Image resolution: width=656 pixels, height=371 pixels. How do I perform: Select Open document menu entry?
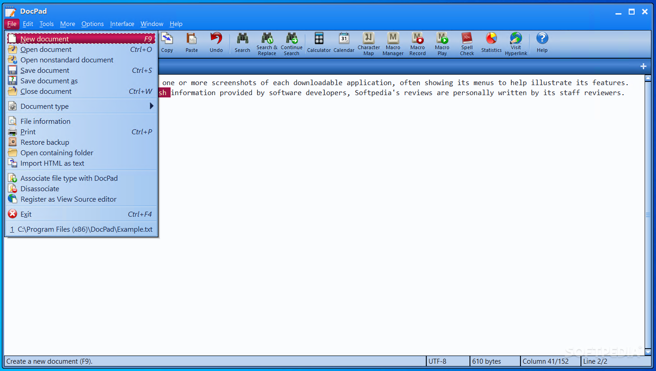(81, 50)
